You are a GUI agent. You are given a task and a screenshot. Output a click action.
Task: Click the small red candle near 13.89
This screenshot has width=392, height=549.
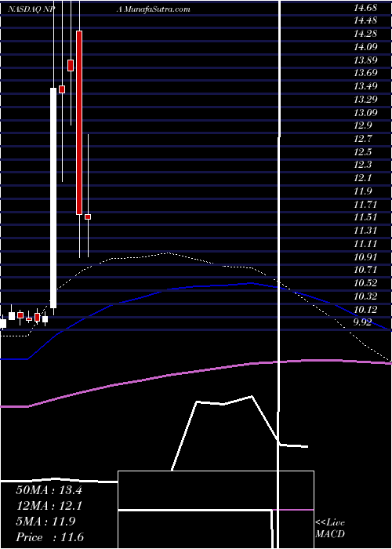tap(71, 65)
